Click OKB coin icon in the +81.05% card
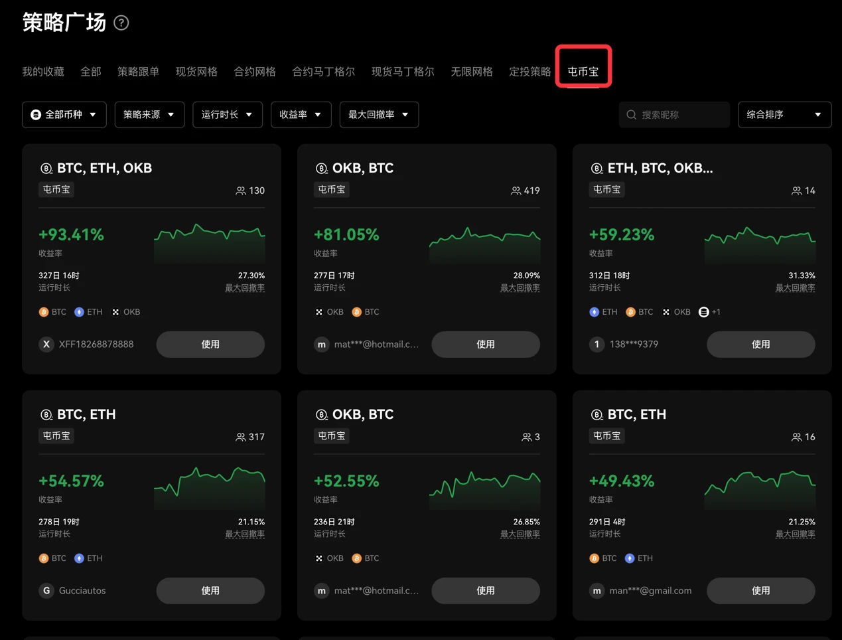 pyautogui.click(x=319, y=312)
